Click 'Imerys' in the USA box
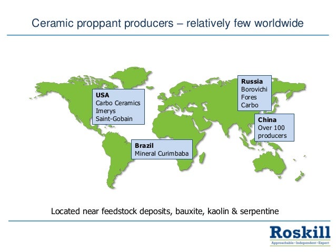 105,111
